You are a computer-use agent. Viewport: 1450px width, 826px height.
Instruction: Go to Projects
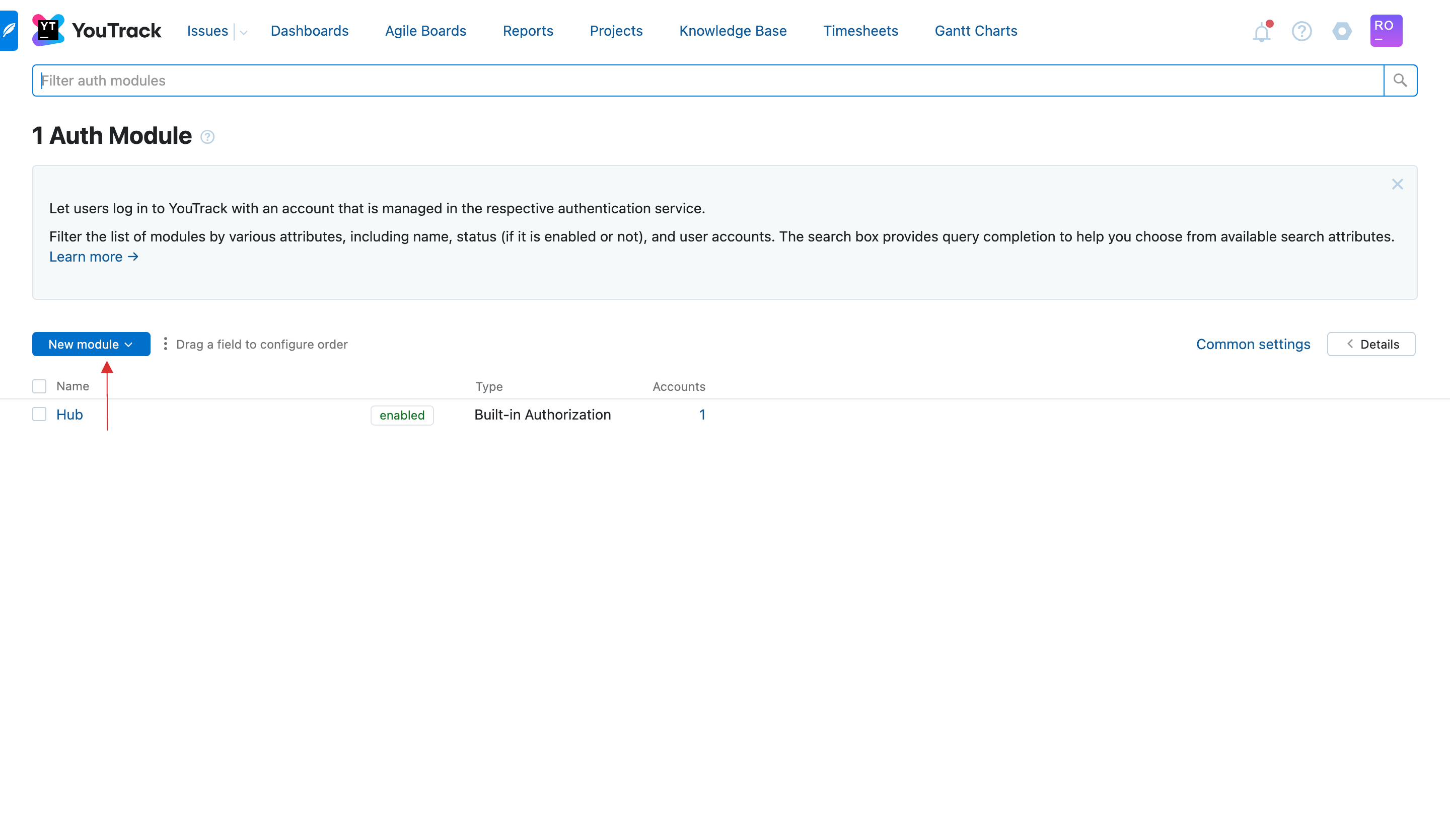(616, 31)
